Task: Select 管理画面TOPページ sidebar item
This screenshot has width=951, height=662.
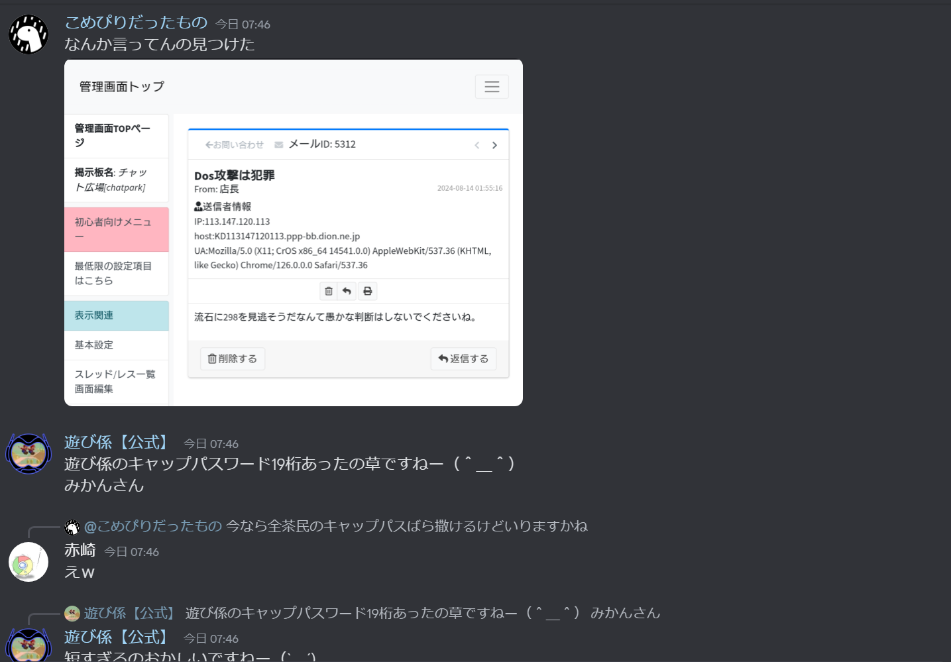Action: [117, 136]
